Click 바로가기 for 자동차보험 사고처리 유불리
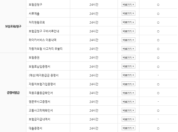Image resolution: width=178 pixels, height=132 pixels. [128, 49]
